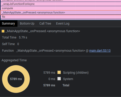Image resolution: width=121 pixels, height=97 pixels.
Task: Click the yellow swatch beside Scripting (children)
Action: (59, 72)
